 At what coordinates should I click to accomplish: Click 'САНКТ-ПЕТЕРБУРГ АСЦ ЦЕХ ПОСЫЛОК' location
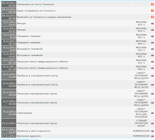(141, 113)
